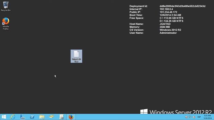The height and width of the screenshot is (120, 214).
Task: Click the document-shaped pinned taskbar icon
Action: [x=62, y=117]
